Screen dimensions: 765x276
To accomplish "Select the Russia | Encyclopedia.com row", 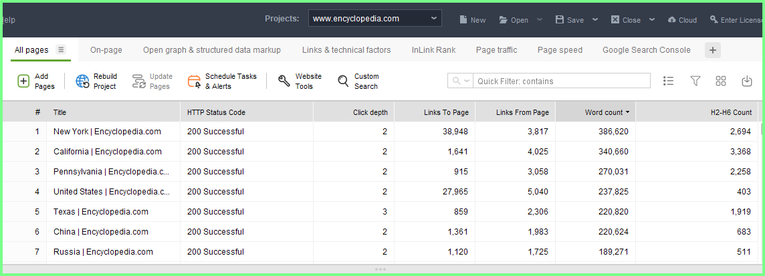I will (380, 252).
